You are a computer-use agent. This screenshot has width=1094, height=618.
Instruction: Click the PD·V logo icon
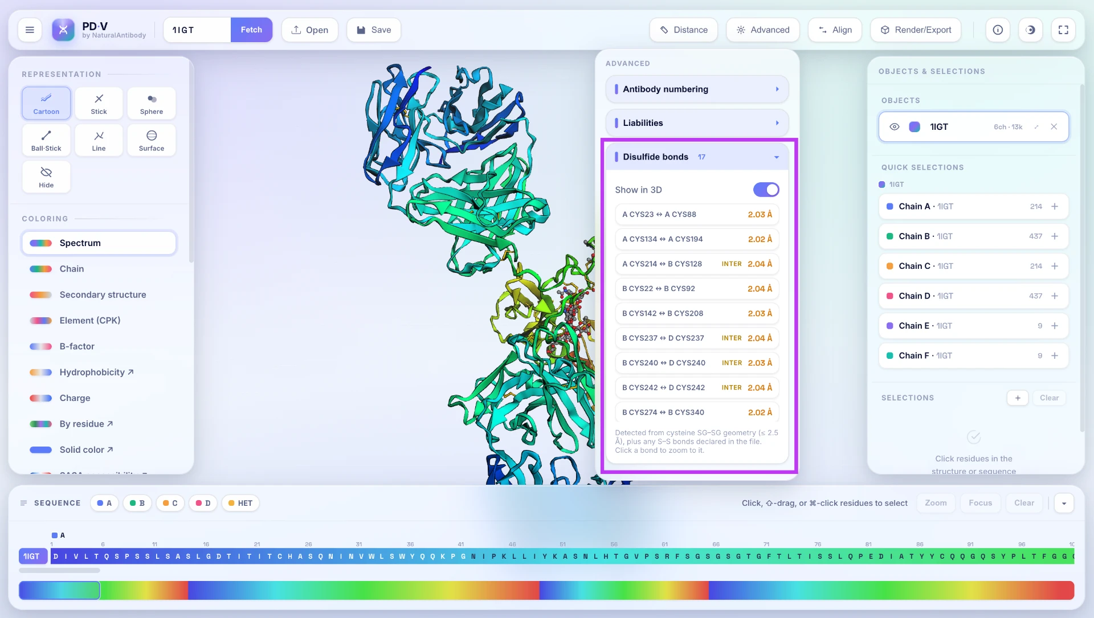63,30
